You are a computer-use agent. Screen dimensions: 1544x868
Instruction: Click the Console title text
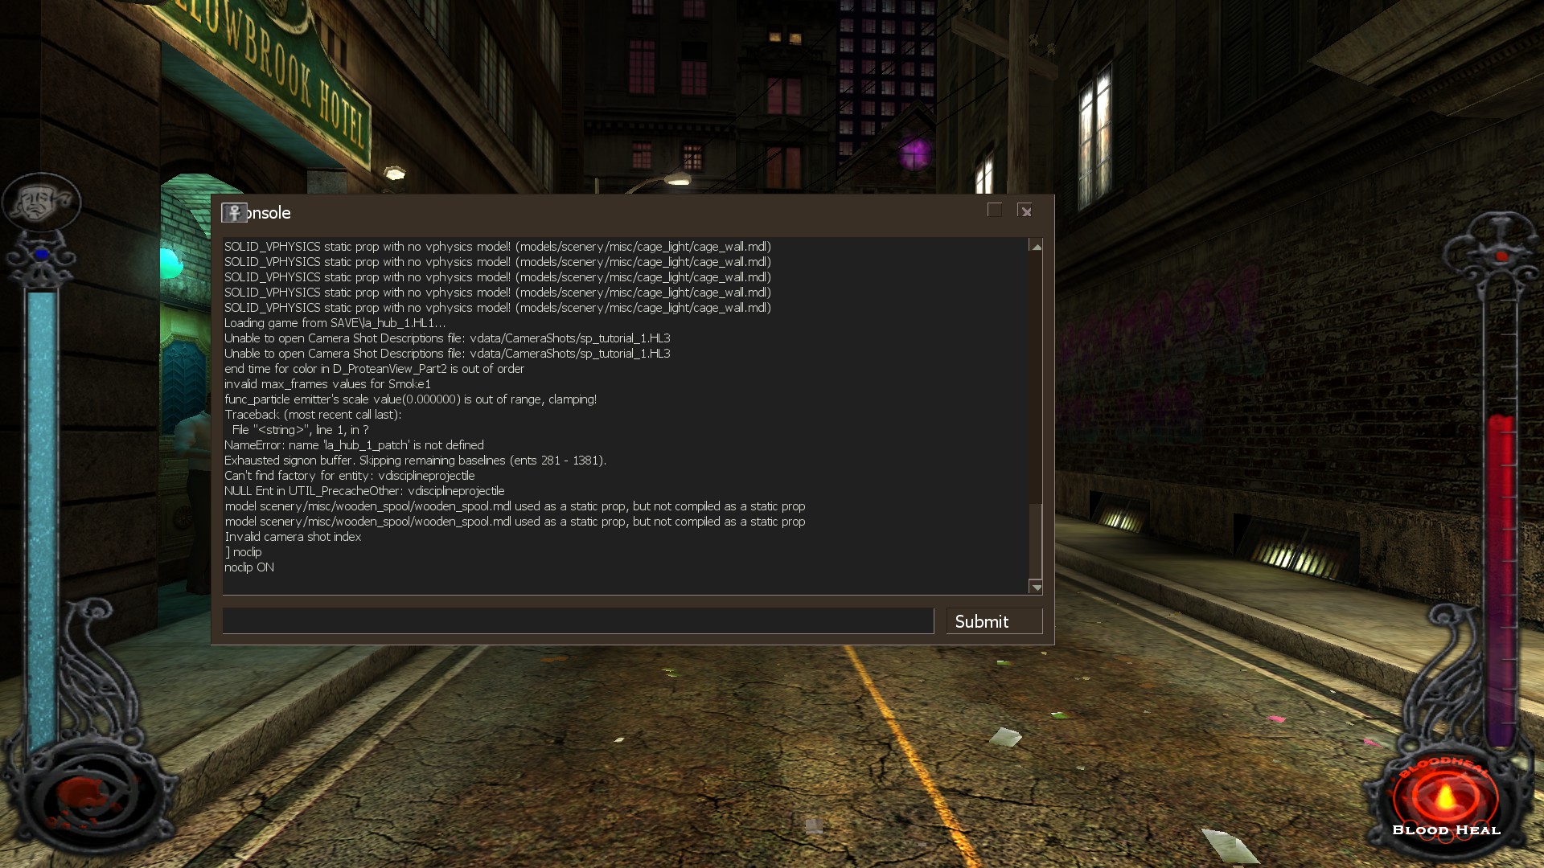pyautogui.click(x=269, y=213)
